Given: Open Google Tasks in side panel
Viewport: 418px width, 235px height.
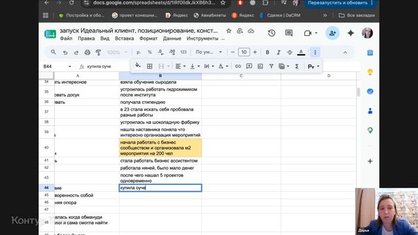Looking at the screenshot, I should 370,91.
